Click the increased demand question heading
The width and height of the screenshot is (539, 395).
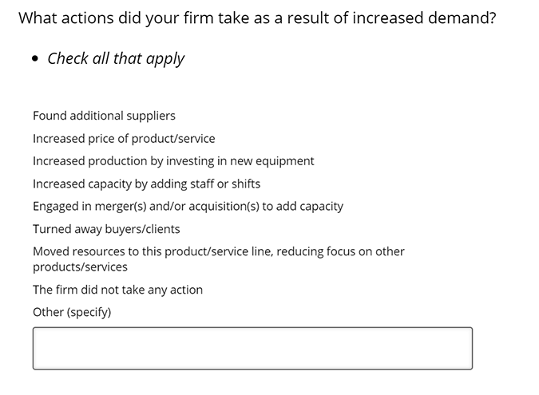click(x=257, y=18)
